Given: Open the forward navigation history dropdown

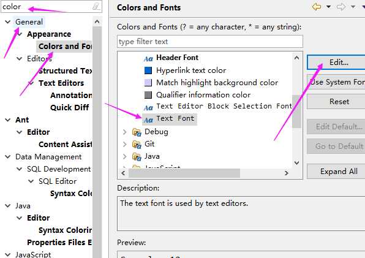Looking at the screenshot, I should pyautogui.click(x=353, y=7).
